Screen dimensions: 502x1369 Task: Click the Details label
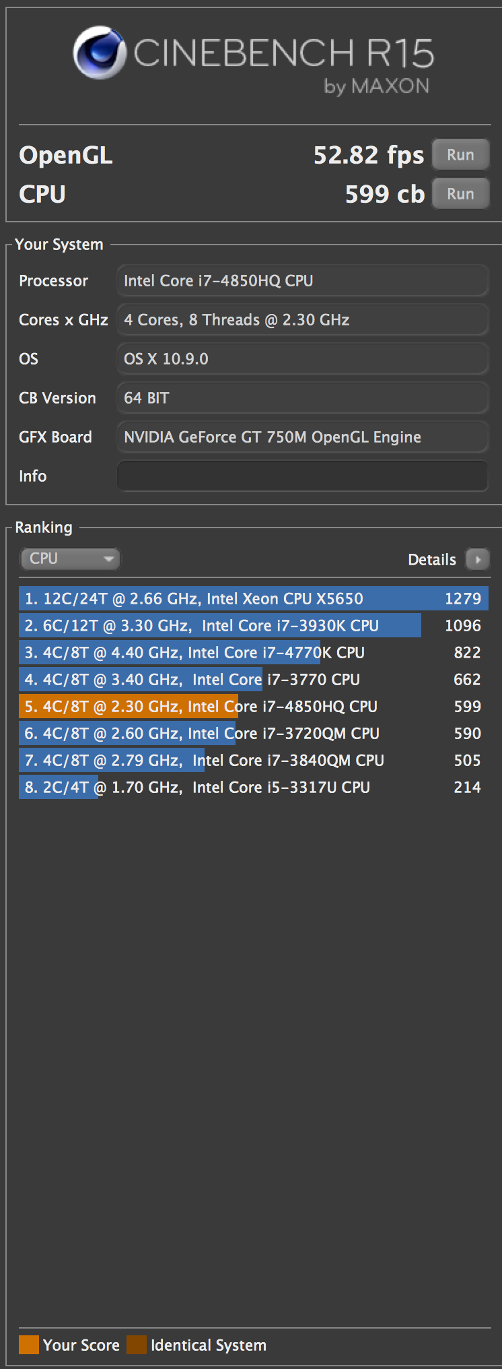(432, 559)
